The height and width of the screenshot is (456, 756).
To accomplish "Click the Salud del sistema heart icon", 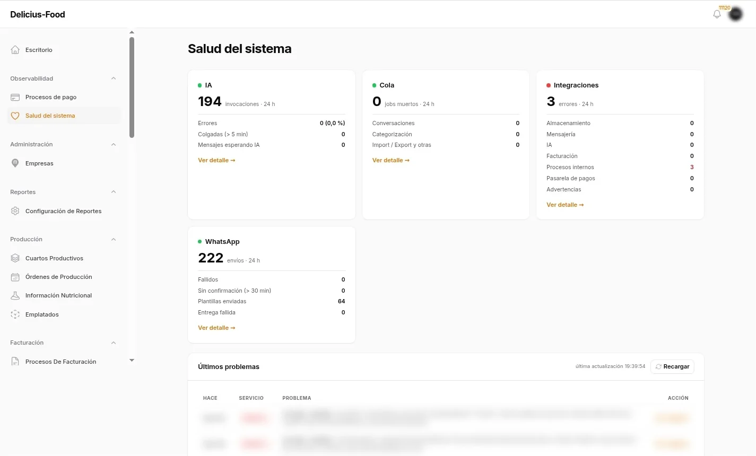I will coord(15,116).
